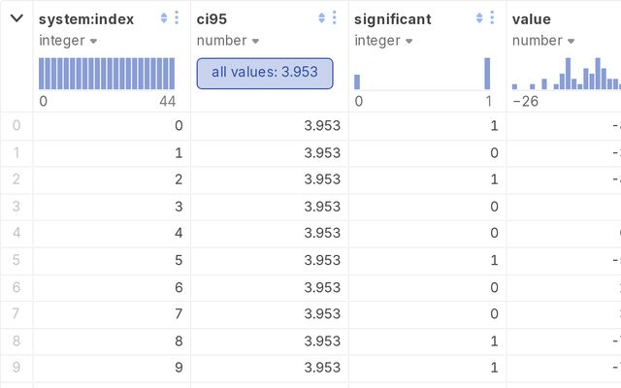Sort rows by the significant column

pos(479,18)
